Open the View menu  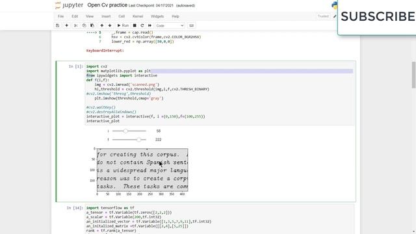[x=90, y=16]
